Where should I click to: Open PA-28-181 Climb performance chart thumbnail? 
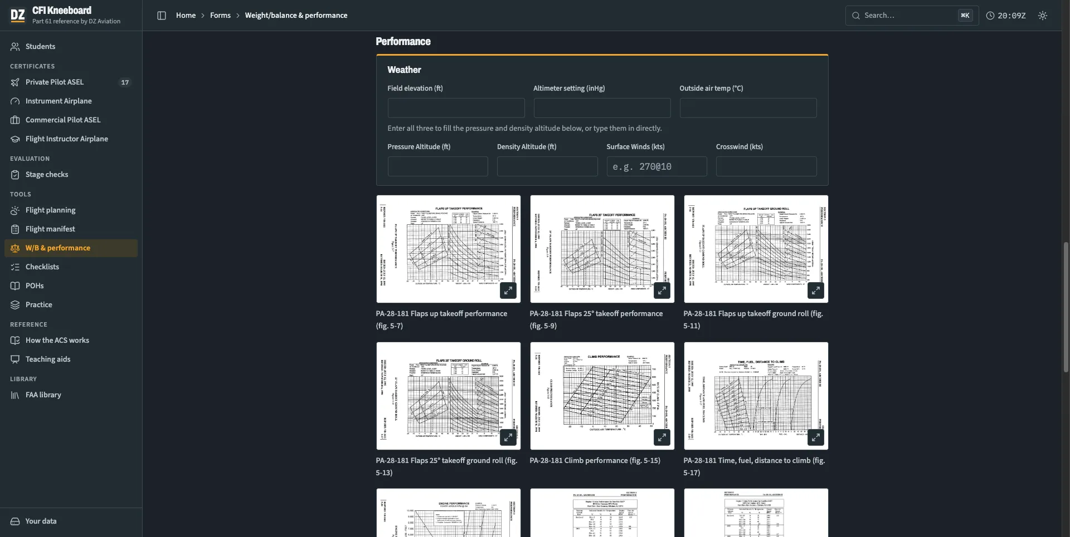tap(602, 396)
